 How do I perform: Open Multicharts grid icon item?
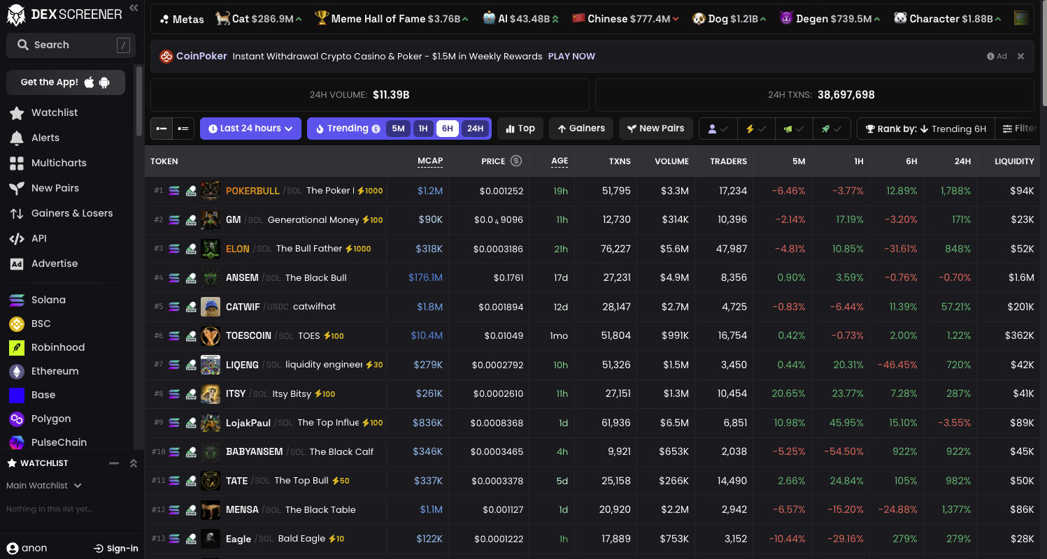[17, 163]
